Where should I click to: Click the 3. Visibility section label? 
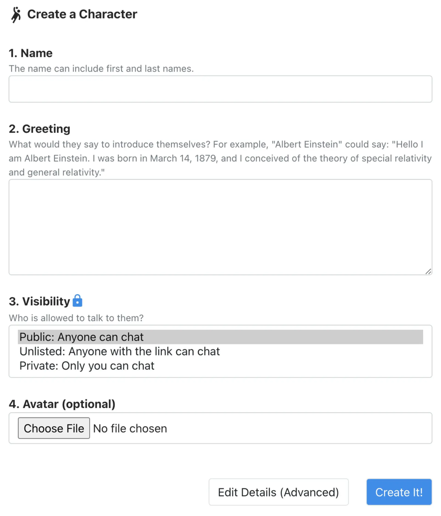(x=40, y=302)
